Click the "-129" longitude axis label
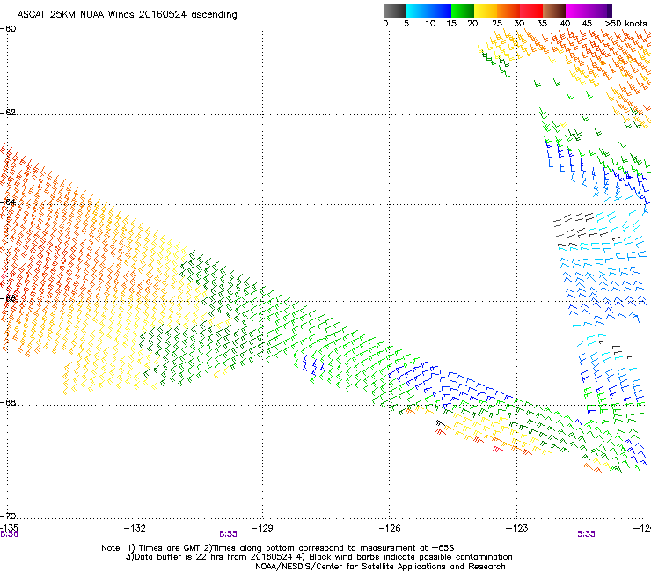651x572 pixels. [x=262, y=528]
